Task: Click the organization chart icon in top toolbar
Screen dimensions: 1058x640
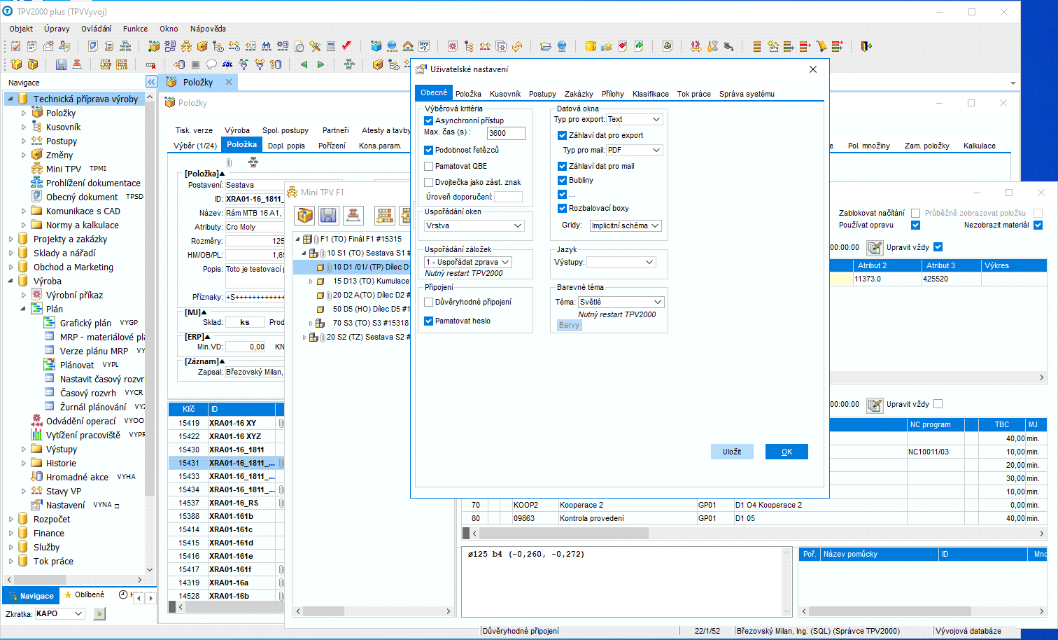Action: tap(125, 46)
